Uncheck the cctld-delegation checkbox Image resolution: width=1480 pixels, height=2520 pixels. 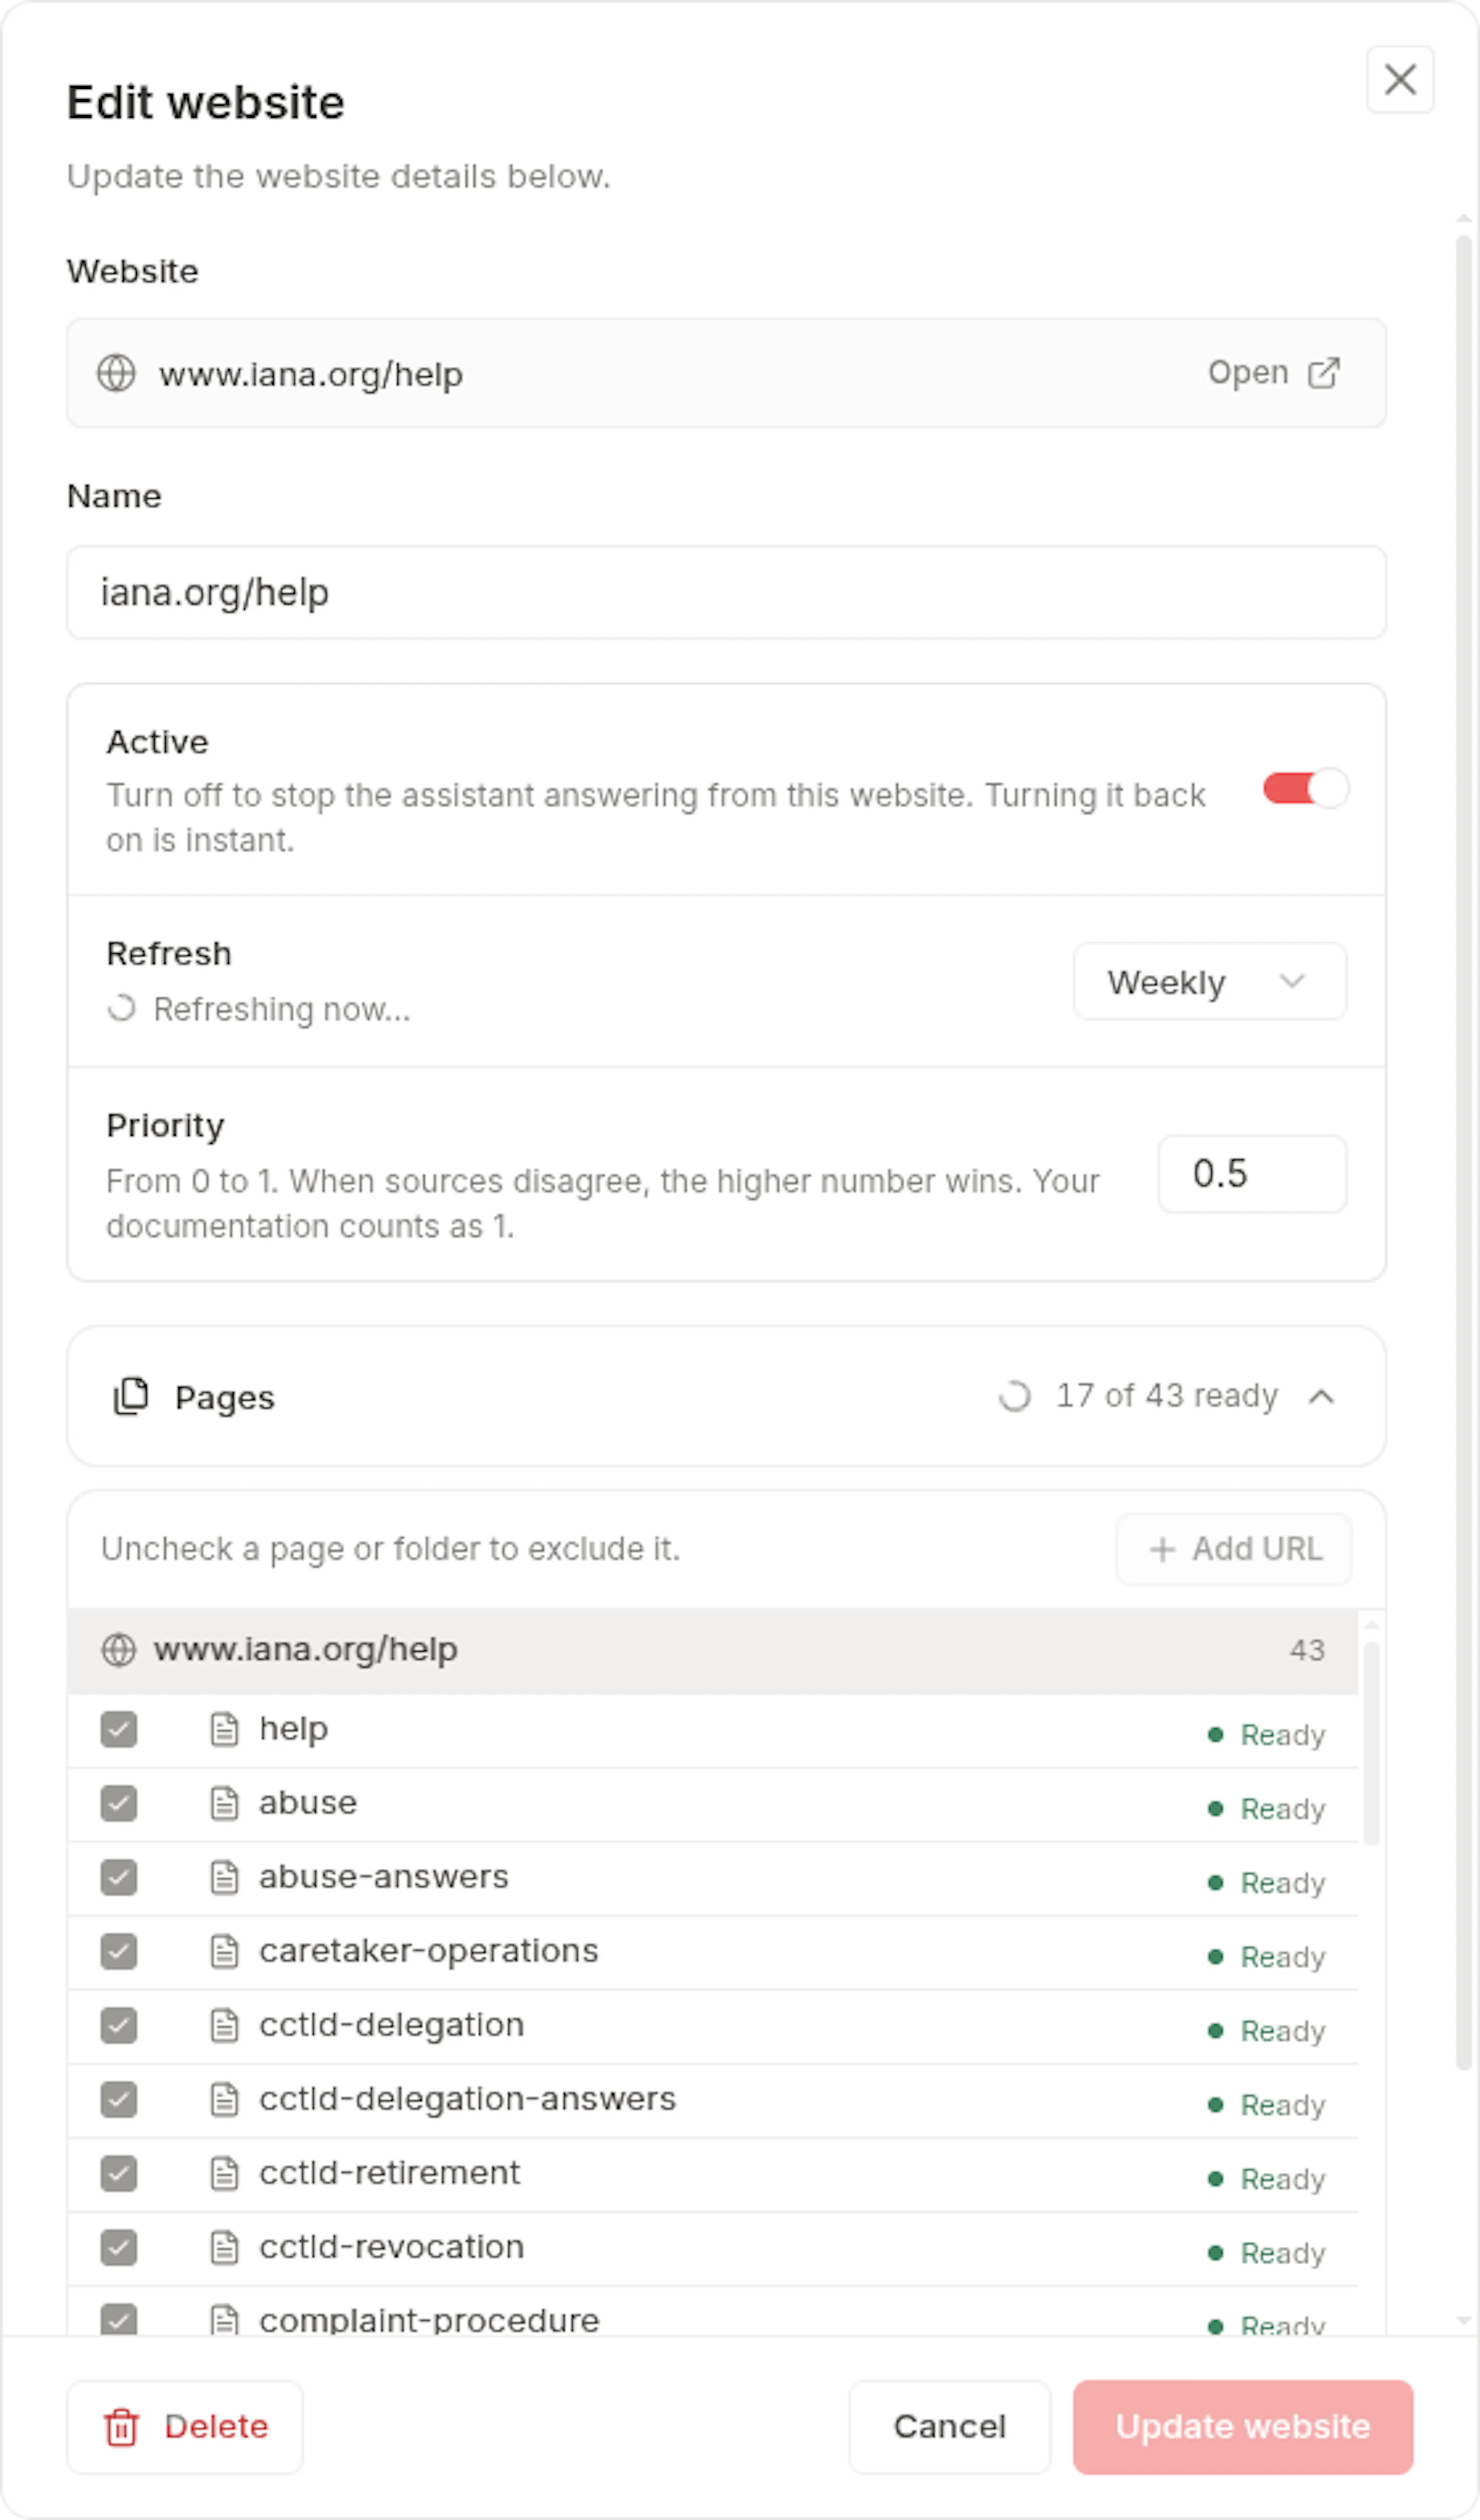pos(119,2025)
